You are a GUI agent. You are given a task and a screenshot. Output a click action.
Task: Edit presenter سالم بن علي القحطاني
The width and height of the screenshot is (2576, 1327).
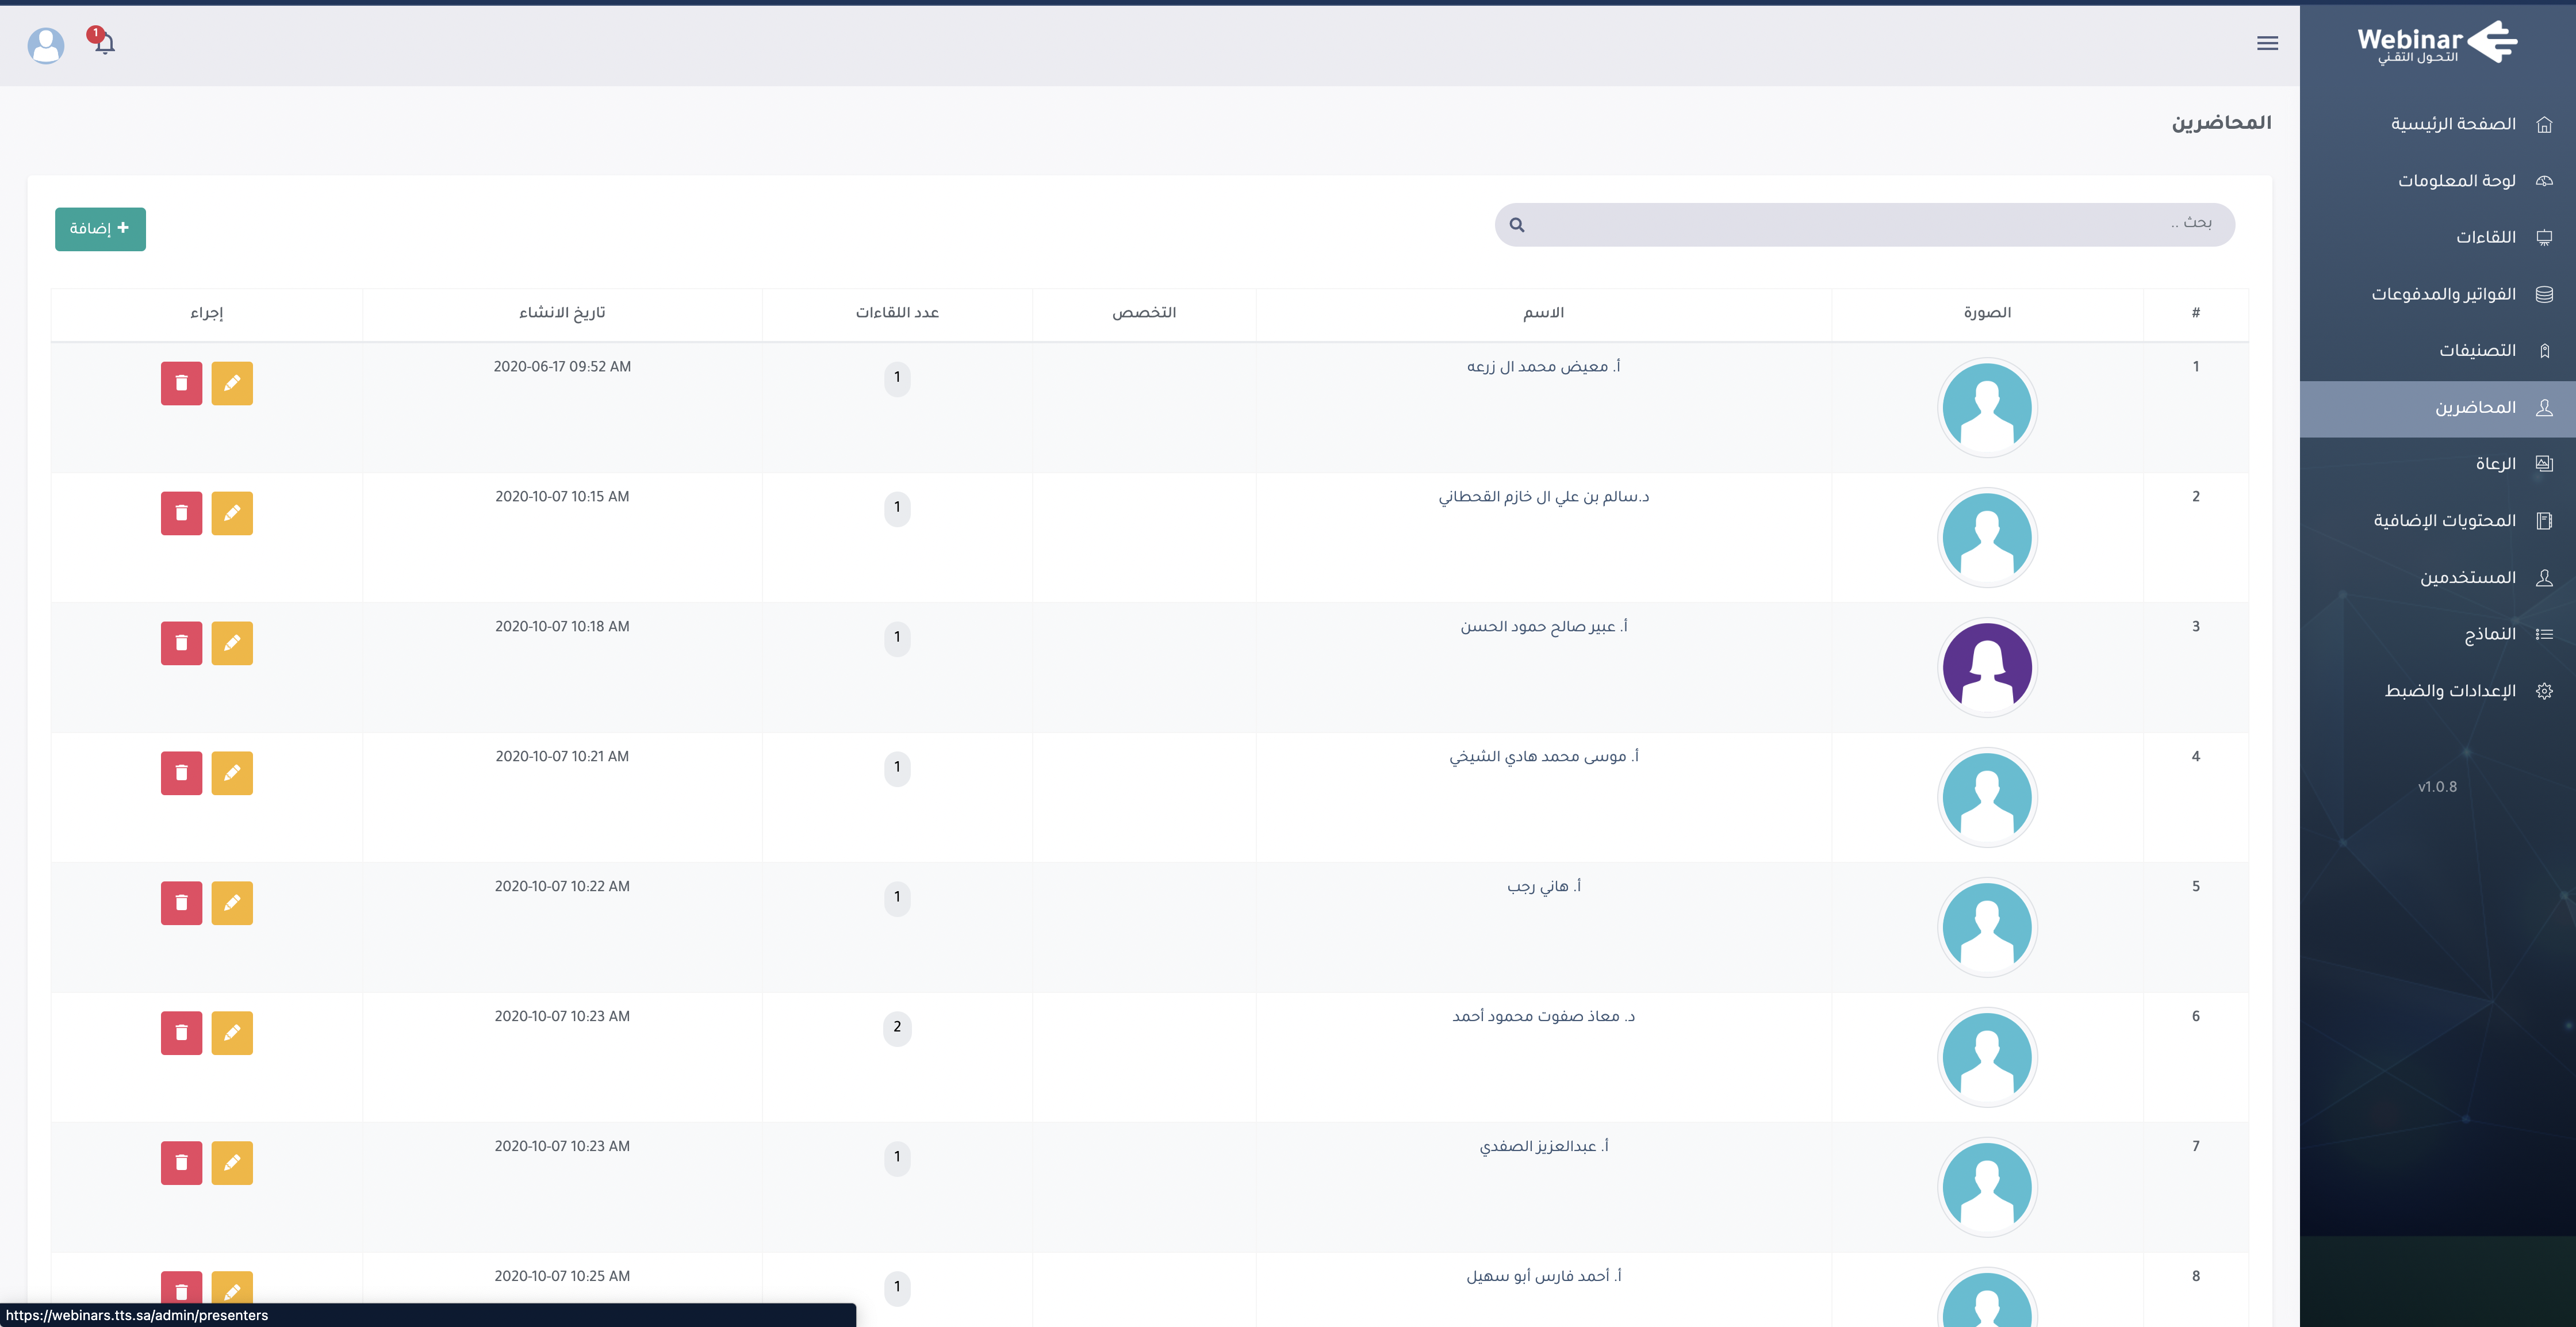point(232,513)
